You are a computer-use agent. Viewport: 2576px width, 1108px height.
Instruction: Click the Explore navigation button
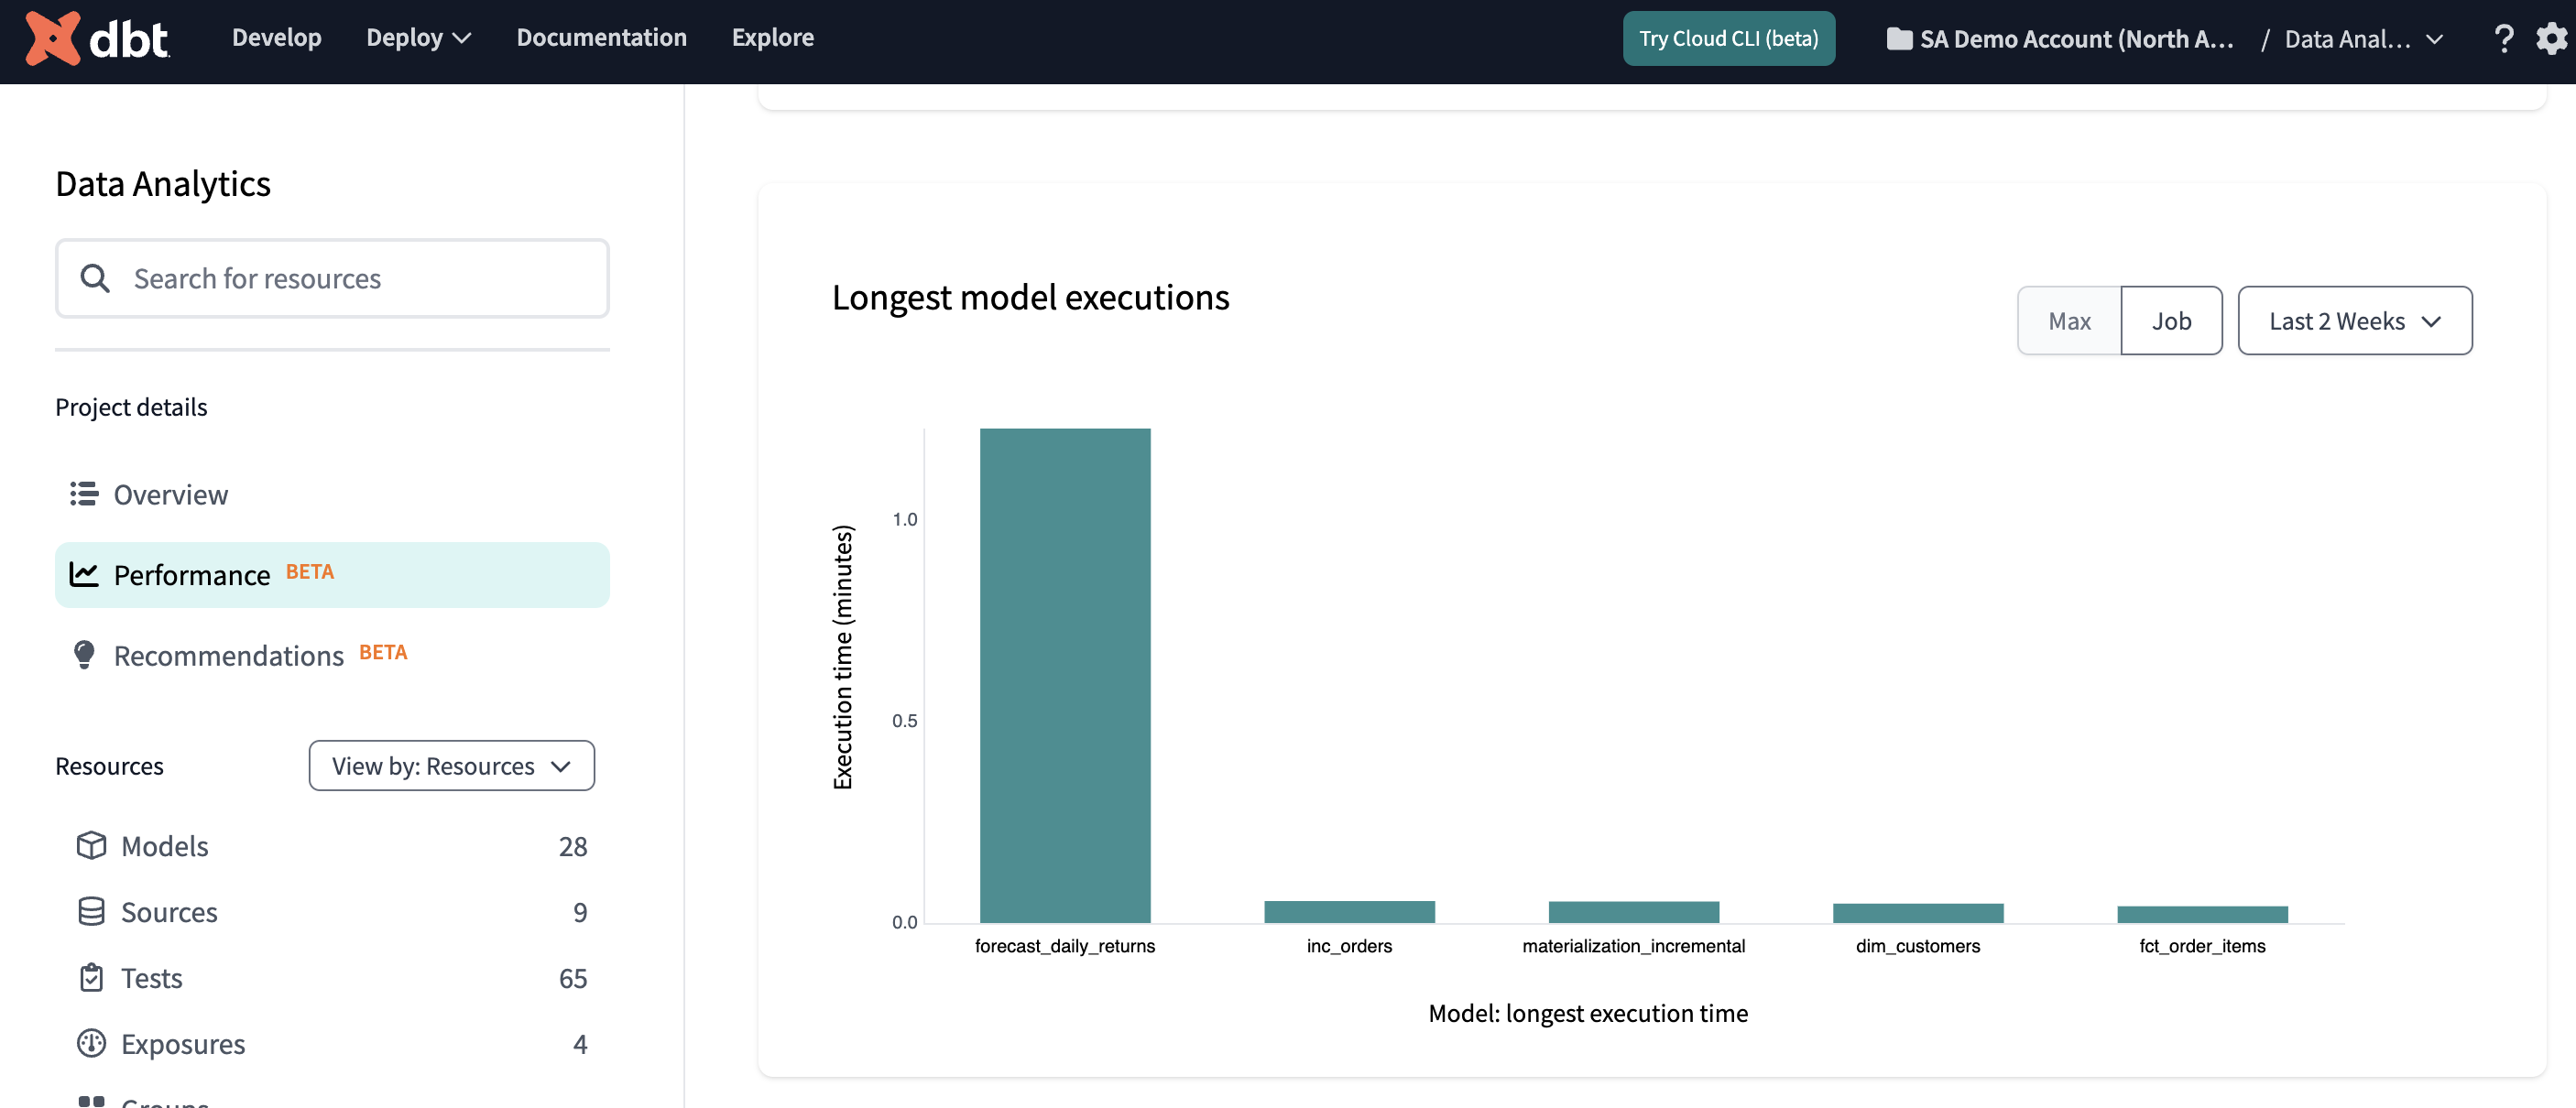[x=772, y=36]
